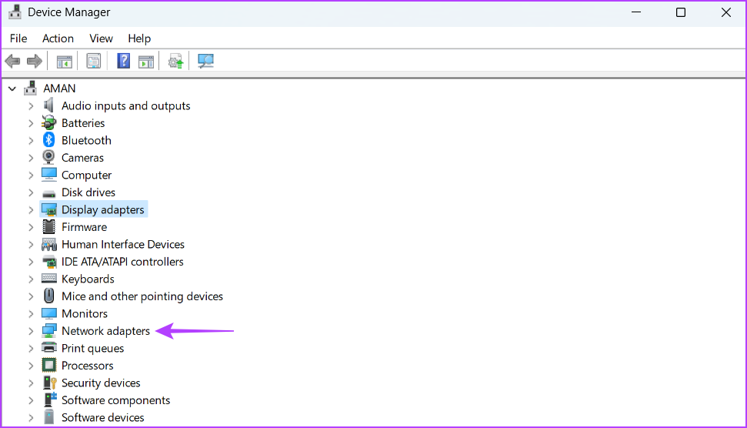Toggle the console tree pane icon

[65, 61]
